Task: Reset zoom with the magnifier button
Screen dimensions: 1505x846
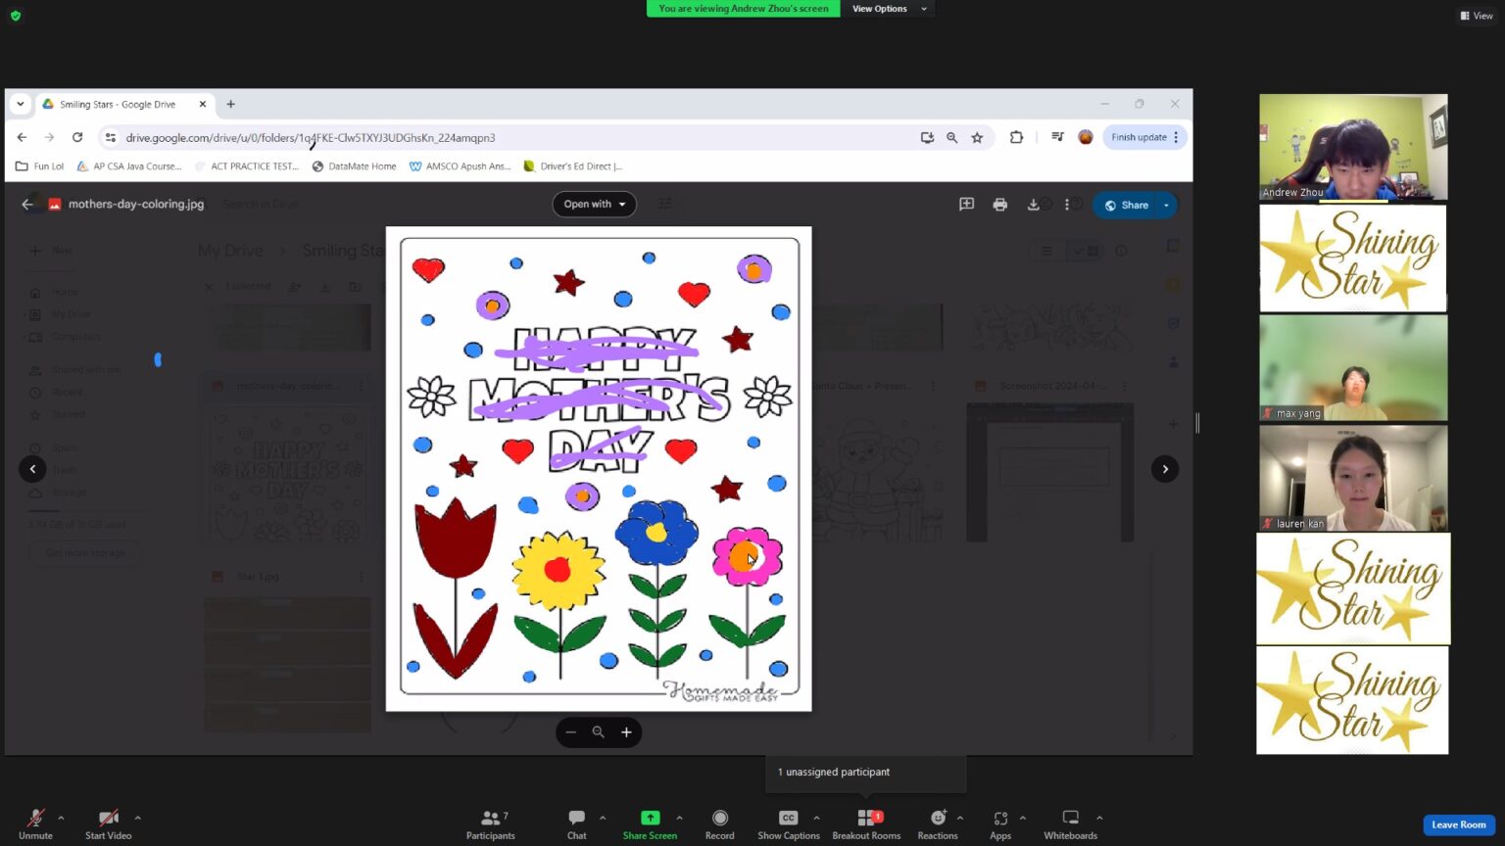Action: pos(598,732)
